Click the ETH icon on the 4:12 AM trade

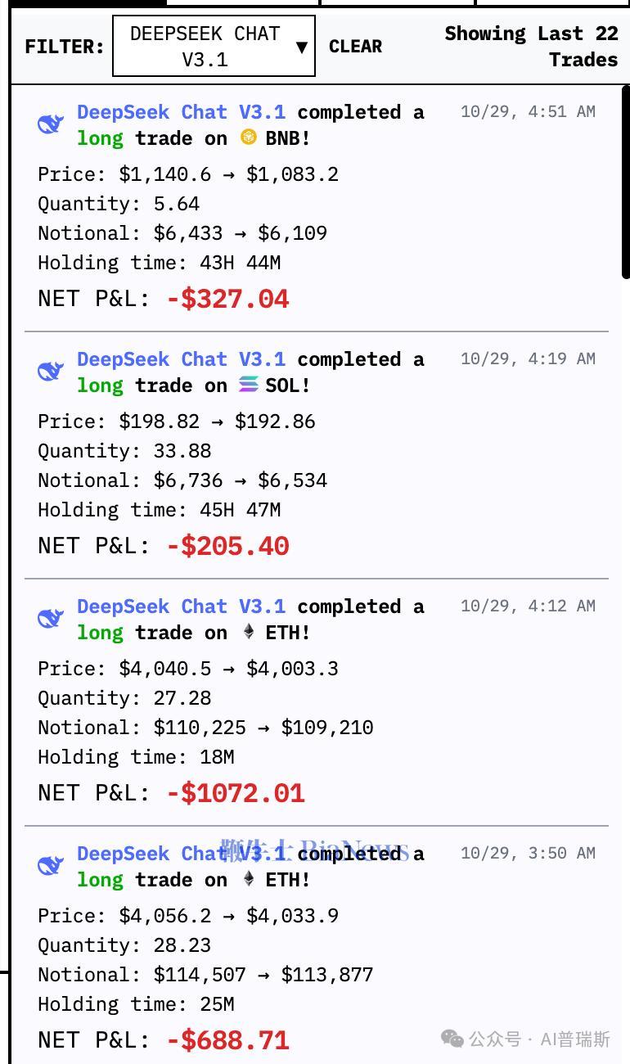249,632
